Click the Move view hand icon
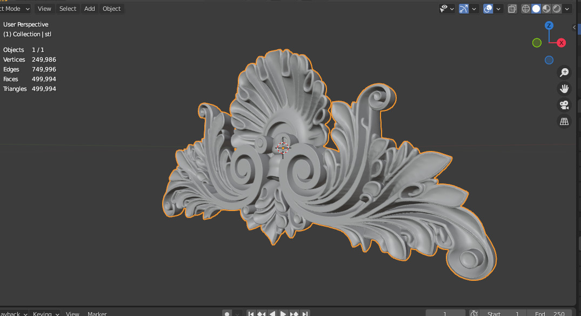581x316 pixels. tap(564, 89)
